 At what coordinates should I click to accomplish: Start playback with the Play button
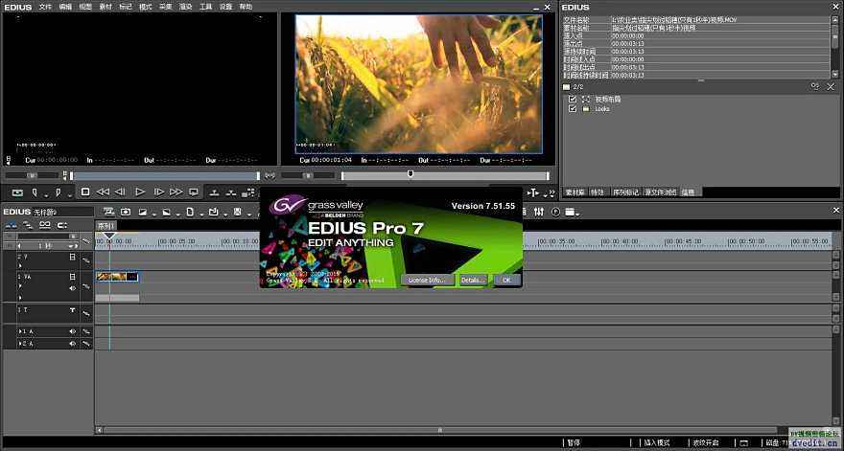click(x=140, y=192)
